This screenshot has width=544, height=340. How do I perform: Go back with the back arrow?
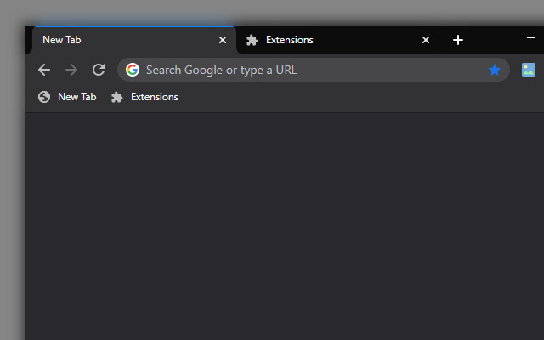pyautogui.click(x=44, y=70)
